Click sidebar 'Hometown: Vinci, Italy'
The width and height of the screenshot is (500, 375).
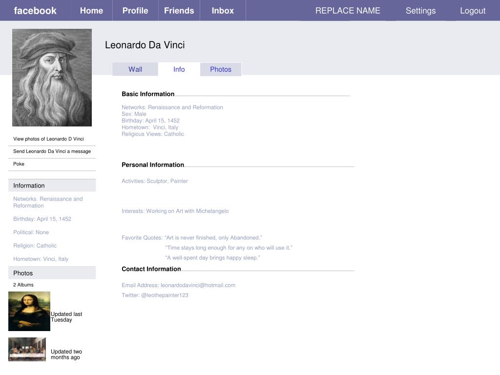coord(41,259)
